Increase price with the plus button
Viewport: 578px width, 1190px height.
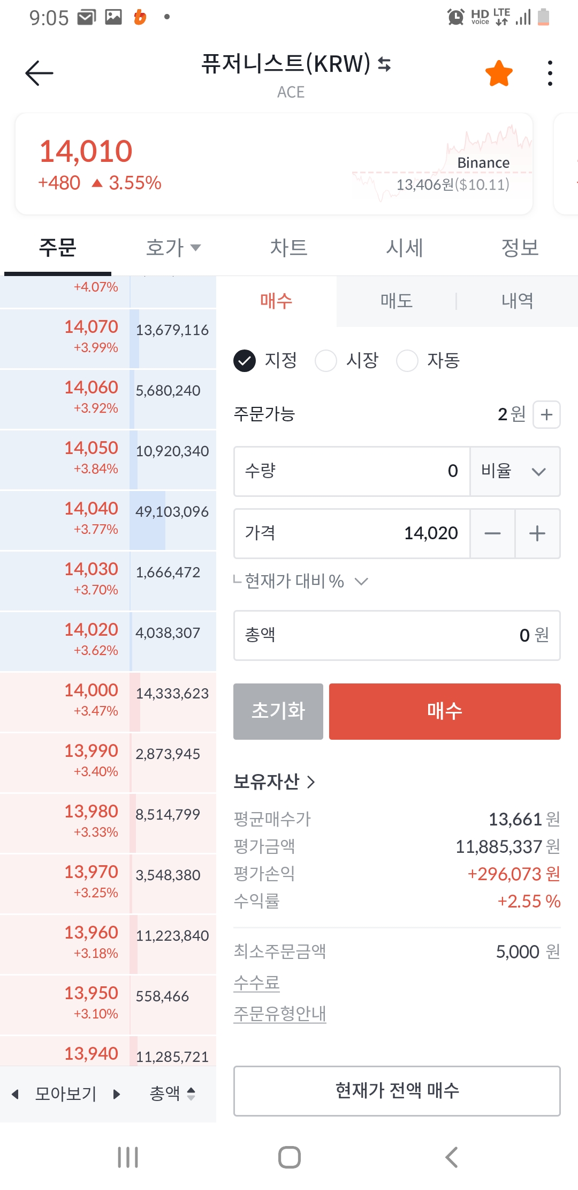point(537,533)
